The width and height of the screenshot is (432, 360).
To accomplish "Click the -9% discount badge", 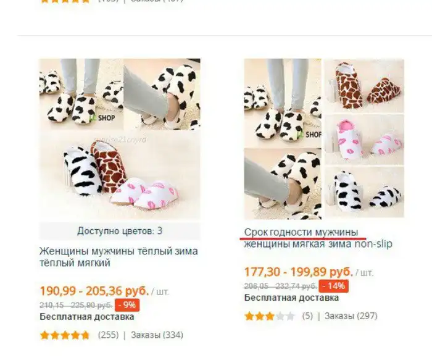I will click(127, 305).
